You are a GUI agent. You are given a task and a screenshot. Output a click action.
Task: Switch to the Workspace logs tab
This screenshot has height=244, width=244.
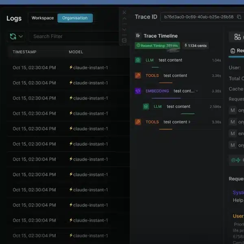(43, 18)
